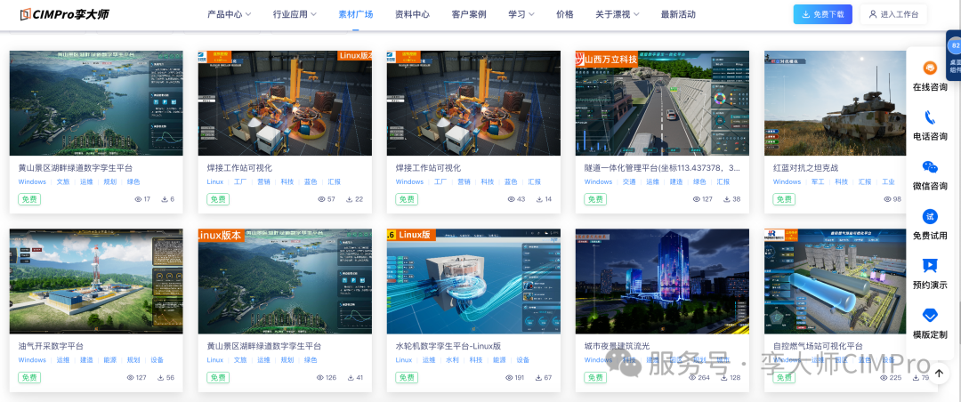Open the city night buildings thumbnail

(x=663, y=281)
